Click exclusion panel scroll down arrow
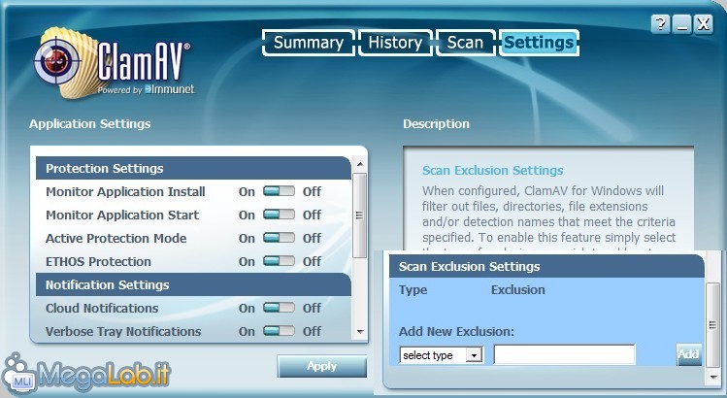Viewport: 727px width, 398px height. (713, 378)
